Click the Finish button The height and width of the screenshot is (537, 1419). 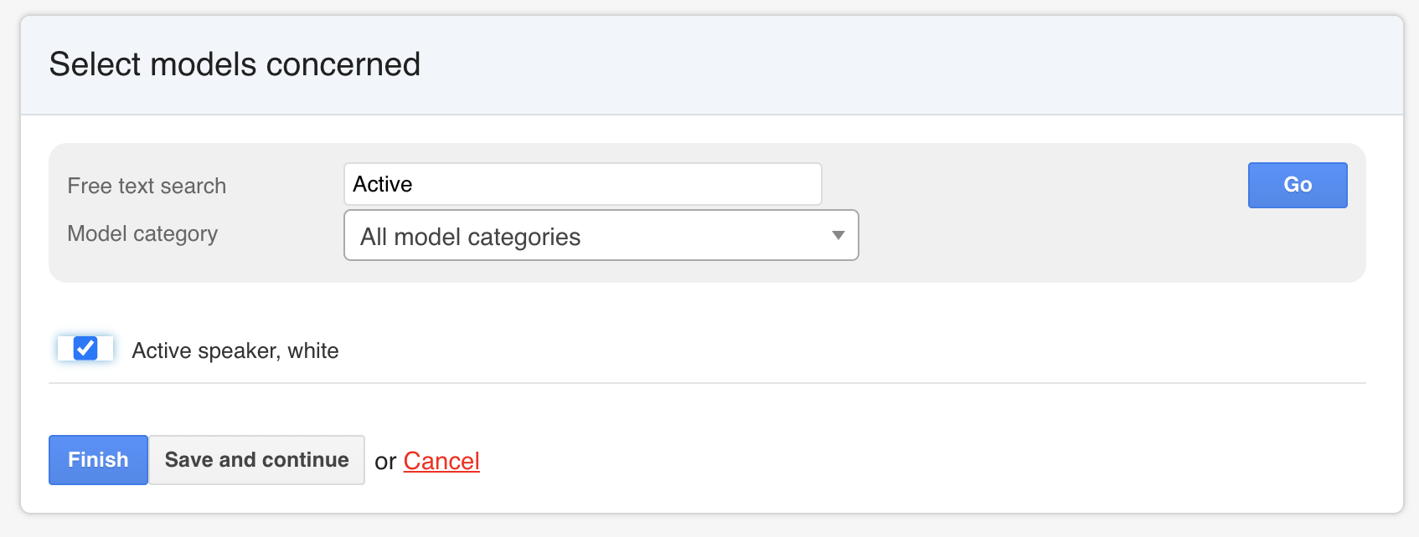click(98, 460)
